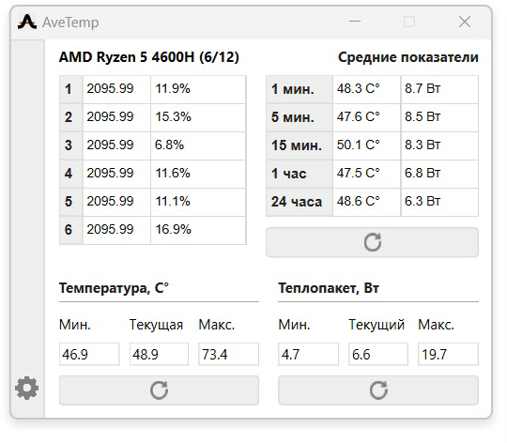Click the 'Теплопакет, Вт' section title
Viewport: 507px width, 443px height.
pyautogui.click(x=329, y=288)
